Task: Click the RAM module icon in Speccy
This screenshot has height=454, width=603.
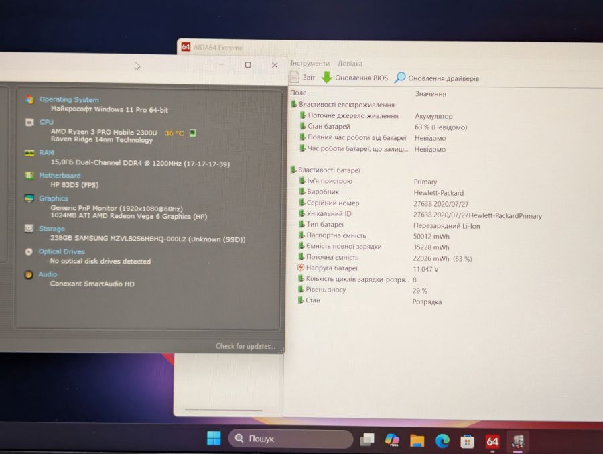Action: [x=29, y=152]
